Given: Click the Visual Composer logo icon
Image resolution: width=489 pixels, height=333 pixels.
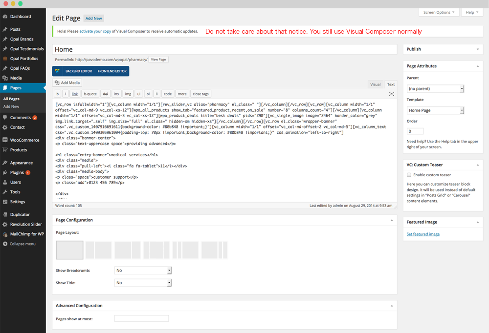Looking at the screenshot, I should pyautogui.click(x=58, y=71).
